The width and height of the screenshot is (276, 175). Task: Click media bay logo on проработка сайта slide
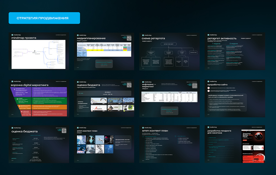point(212,81)
